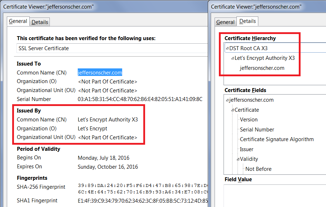Screen dimensions: 326x207
Task: Switch to General tab in left Certificate Viewer
Action: click(18, 21)
